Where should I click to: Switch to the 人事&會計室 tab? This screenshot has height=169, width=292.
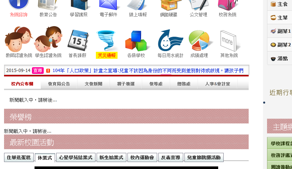(x=218, y=84)
